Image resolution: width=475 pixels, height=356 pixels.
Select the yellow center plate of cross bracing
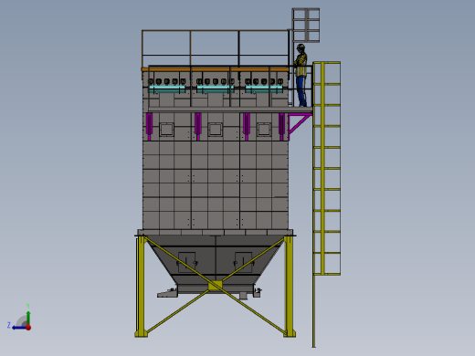(x=216, y=286)
